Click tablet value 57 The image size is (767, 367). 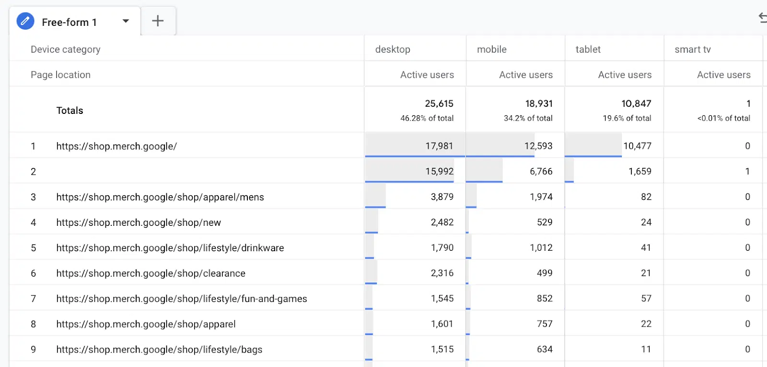point(646,298)
